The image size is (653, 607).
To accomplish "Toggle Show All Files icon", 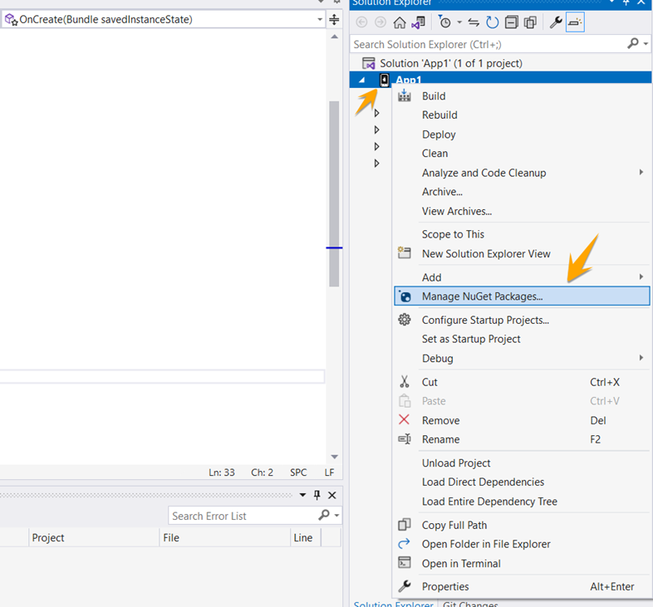I will click(x=530, y=22).
